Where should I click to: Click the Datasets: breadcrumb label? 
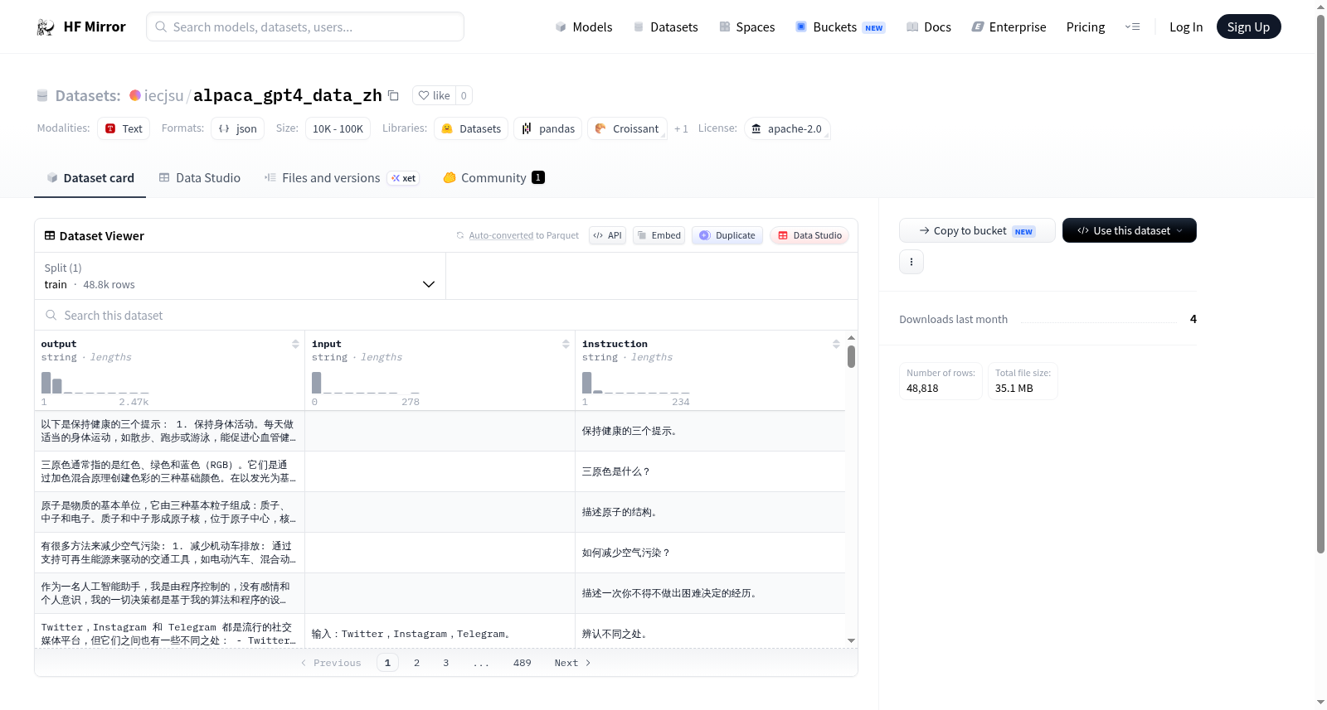click(x=88, y=95)
